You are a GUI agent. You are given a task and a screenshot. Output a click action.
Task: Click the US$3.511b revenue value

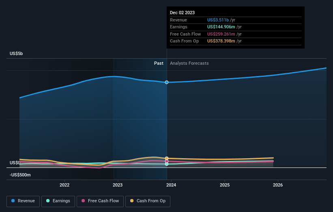[218, 20]
